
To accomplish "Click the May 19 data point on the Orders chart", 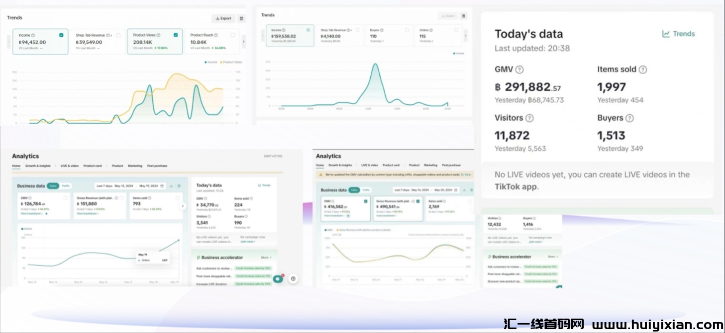I will click(179, 240).
